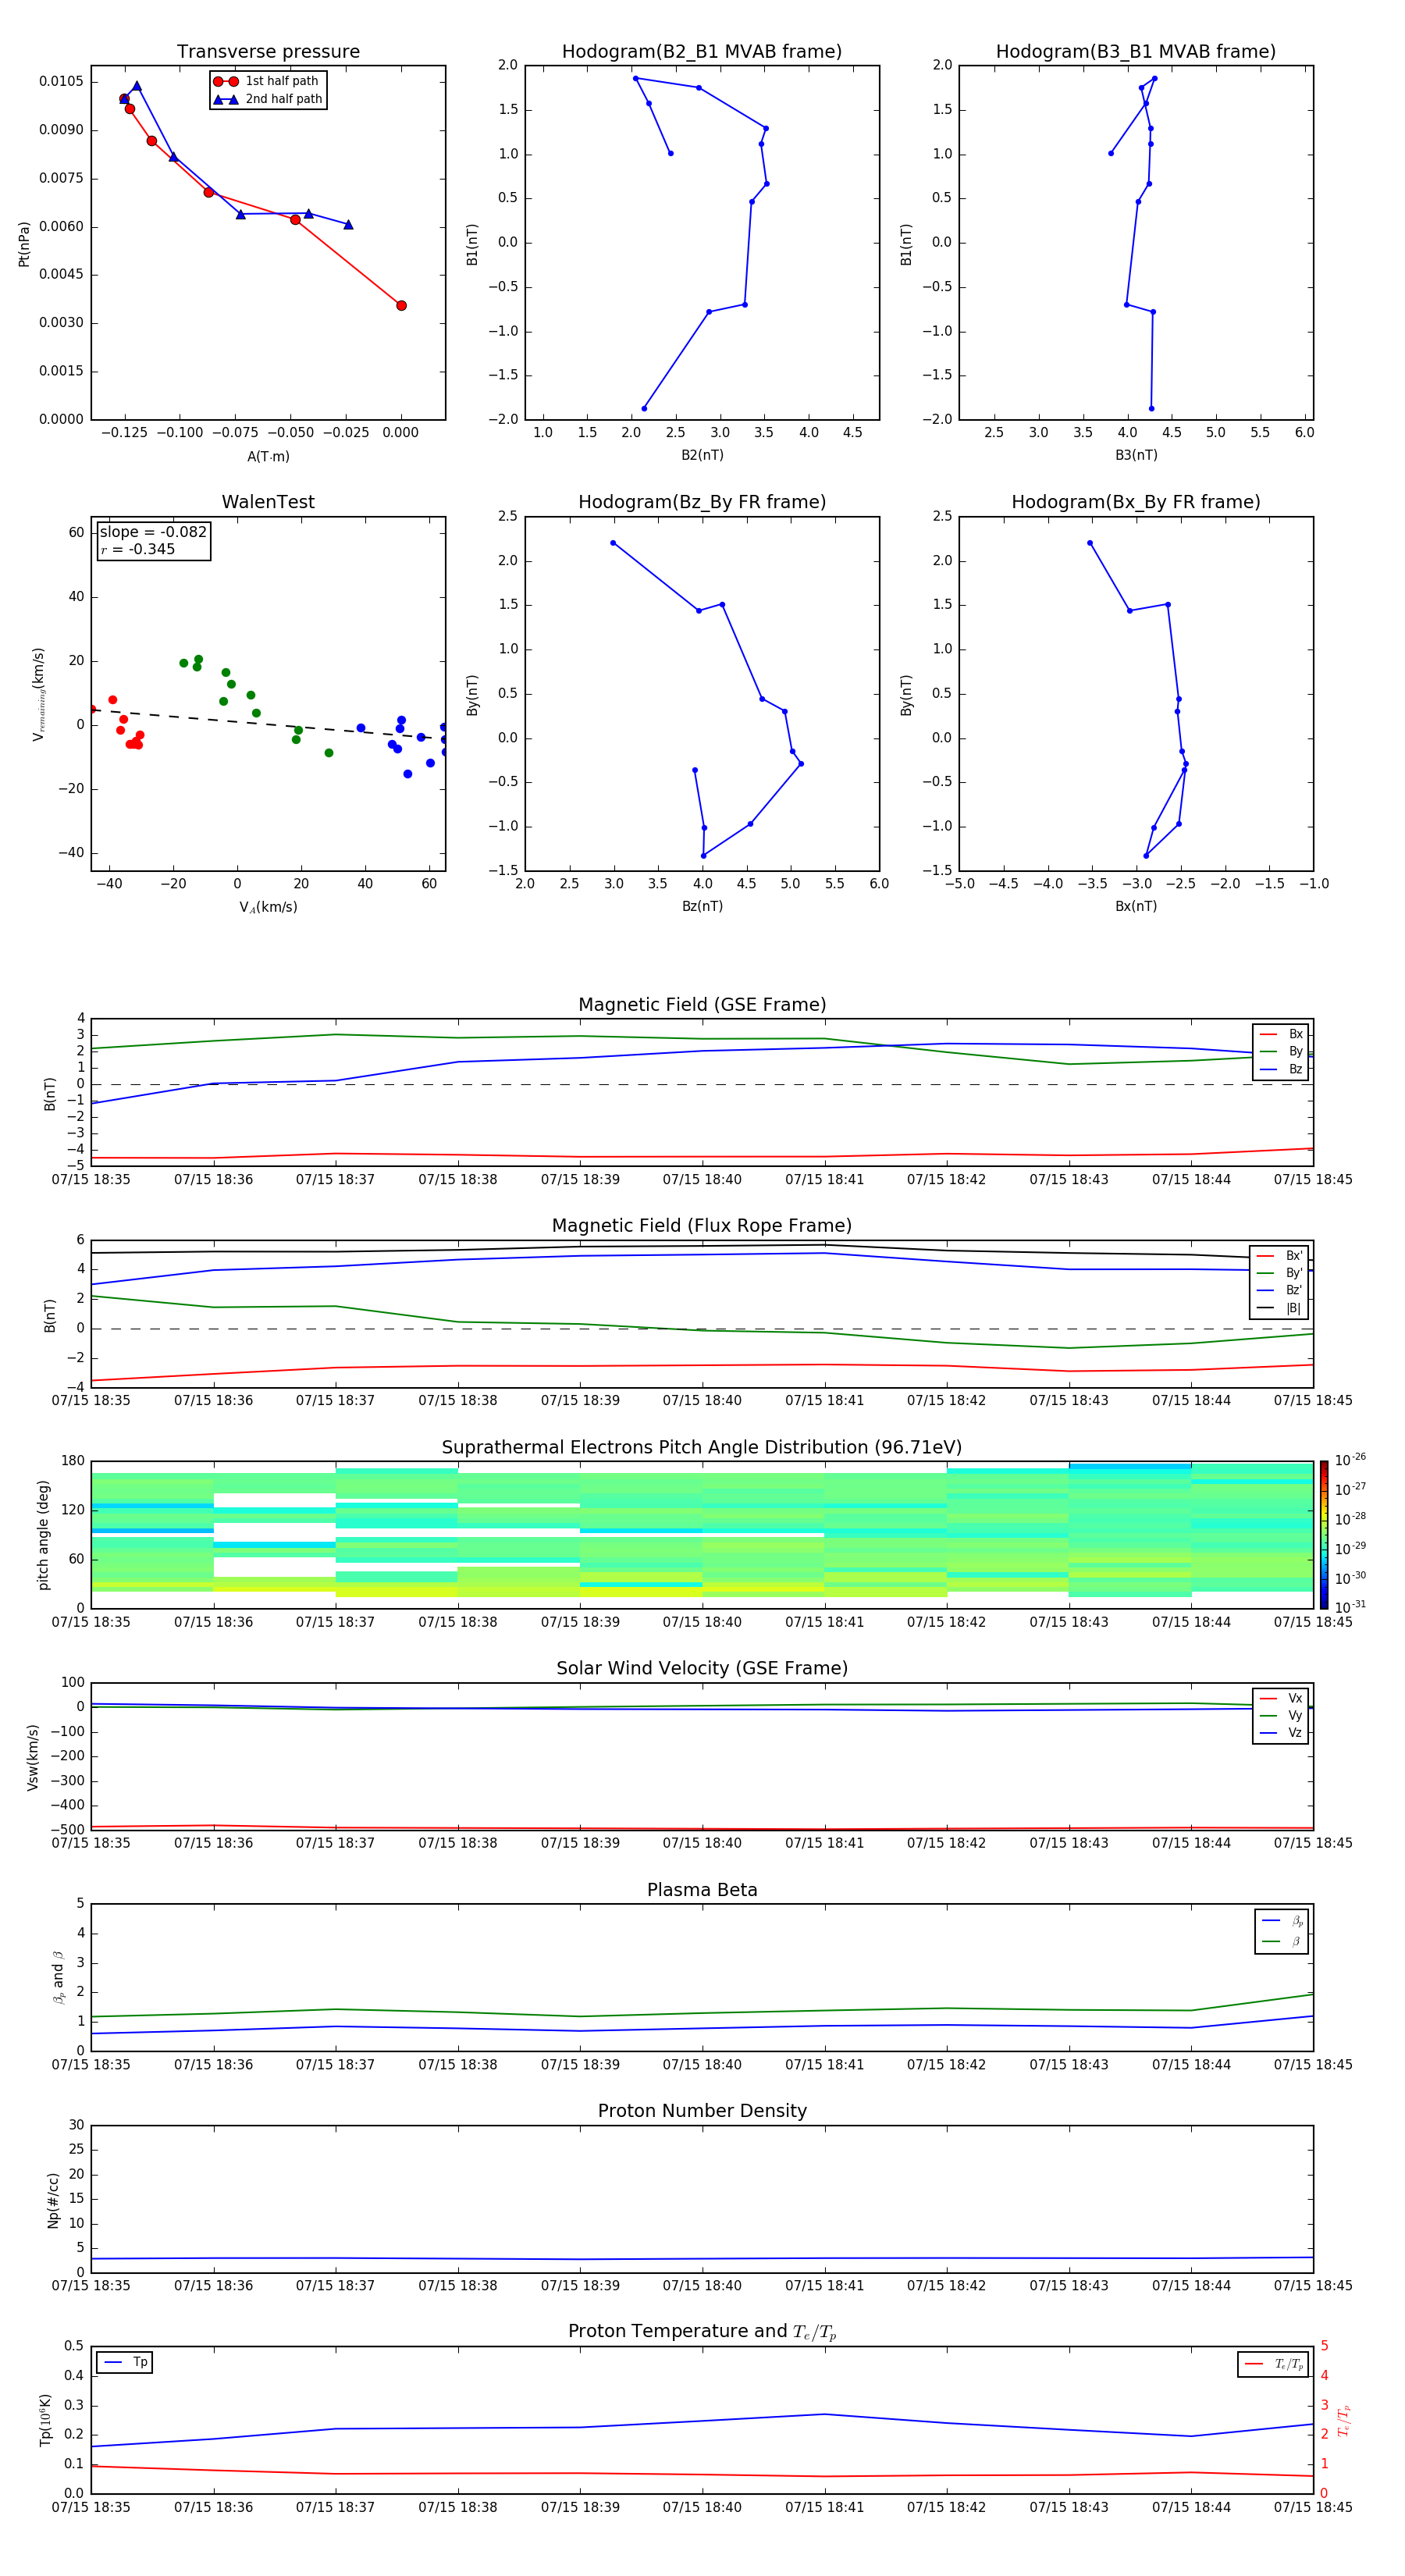
Task: Click the "WalenTest" plot title
Action: (x=268, y=502)
